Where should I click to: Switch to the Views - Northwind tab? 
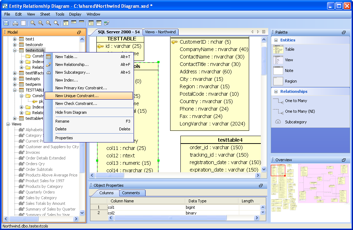tap(160, 32)
